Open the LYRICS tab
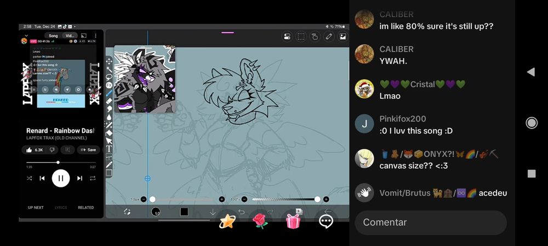 [x=61, y=207]
